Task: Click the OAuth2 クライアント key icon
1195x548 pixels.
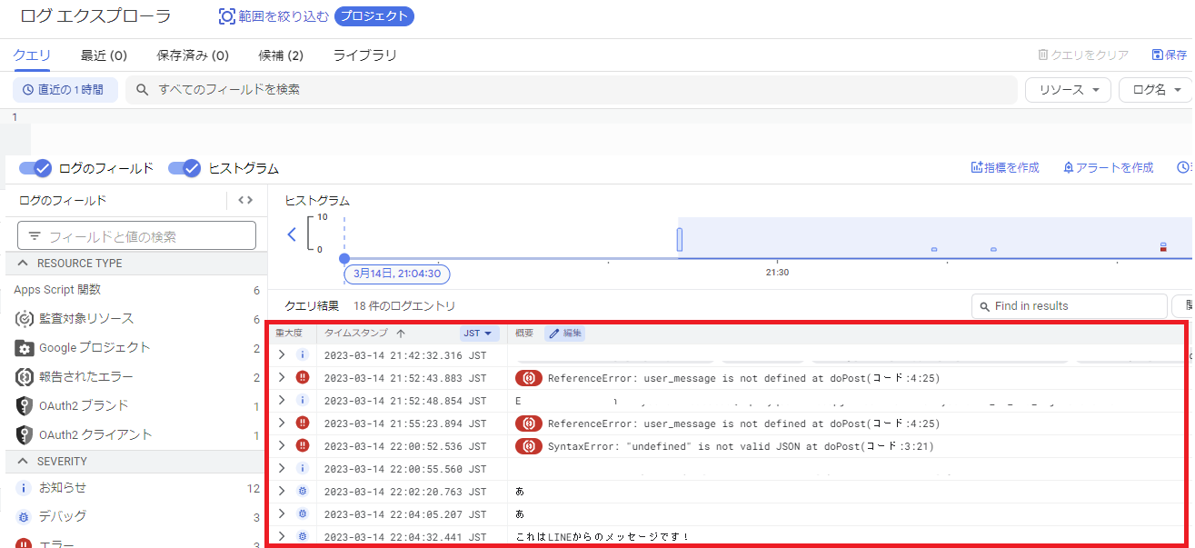Action: pyautogui.click(x=25, y=434)
